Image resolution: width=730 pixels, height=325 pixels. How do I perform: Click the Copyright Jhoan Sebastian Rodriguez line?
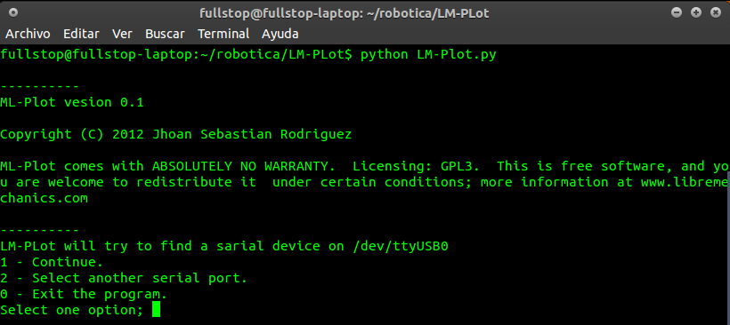tap(176, 135)
